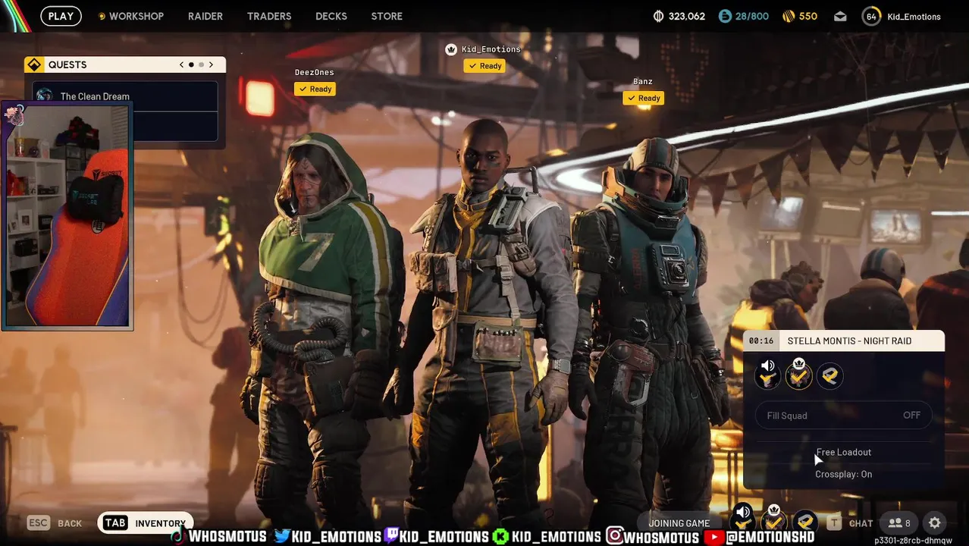Click the YouTube @EMOTIONSHD overlay handle
The image size is (969, 546).
[x=760, y=537]
